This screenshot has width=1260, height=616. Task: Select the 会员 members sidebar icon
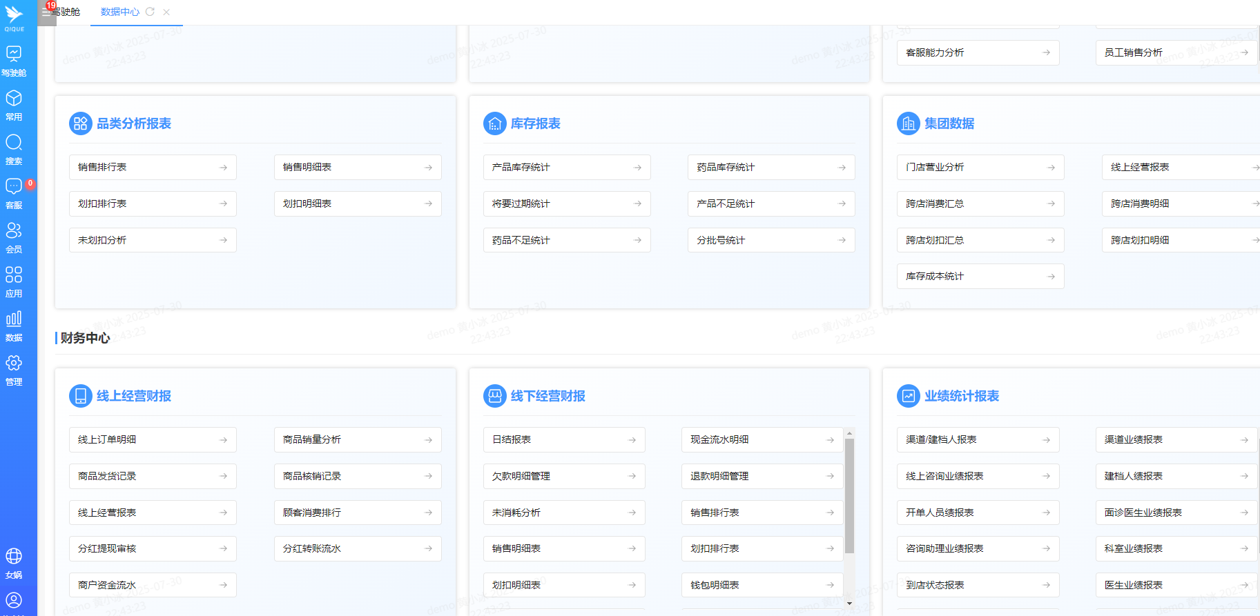click(x=14, y=231)
